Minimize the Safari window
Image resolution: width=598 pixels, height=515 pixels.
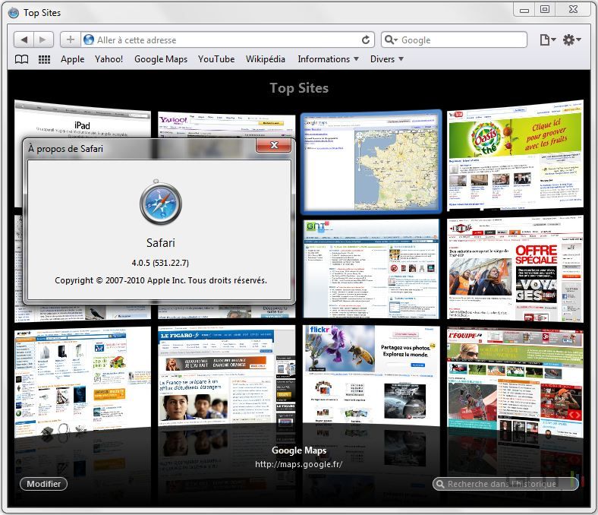coord(524,10)
